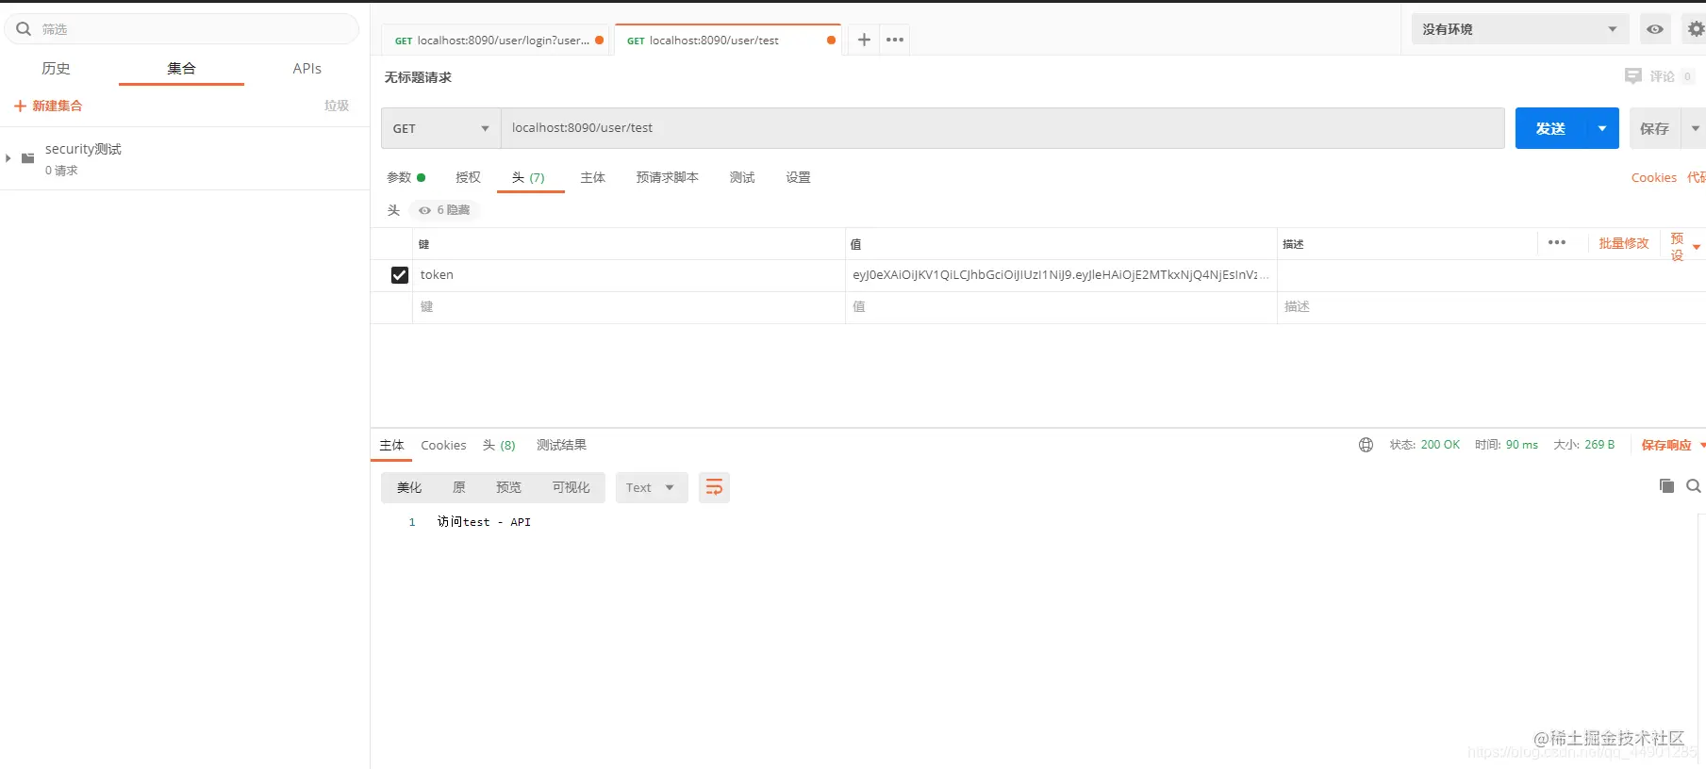This screenshot has height=769, width=1706.
Task: Click the new tab plus icon
Action: [x=864, y=40]
